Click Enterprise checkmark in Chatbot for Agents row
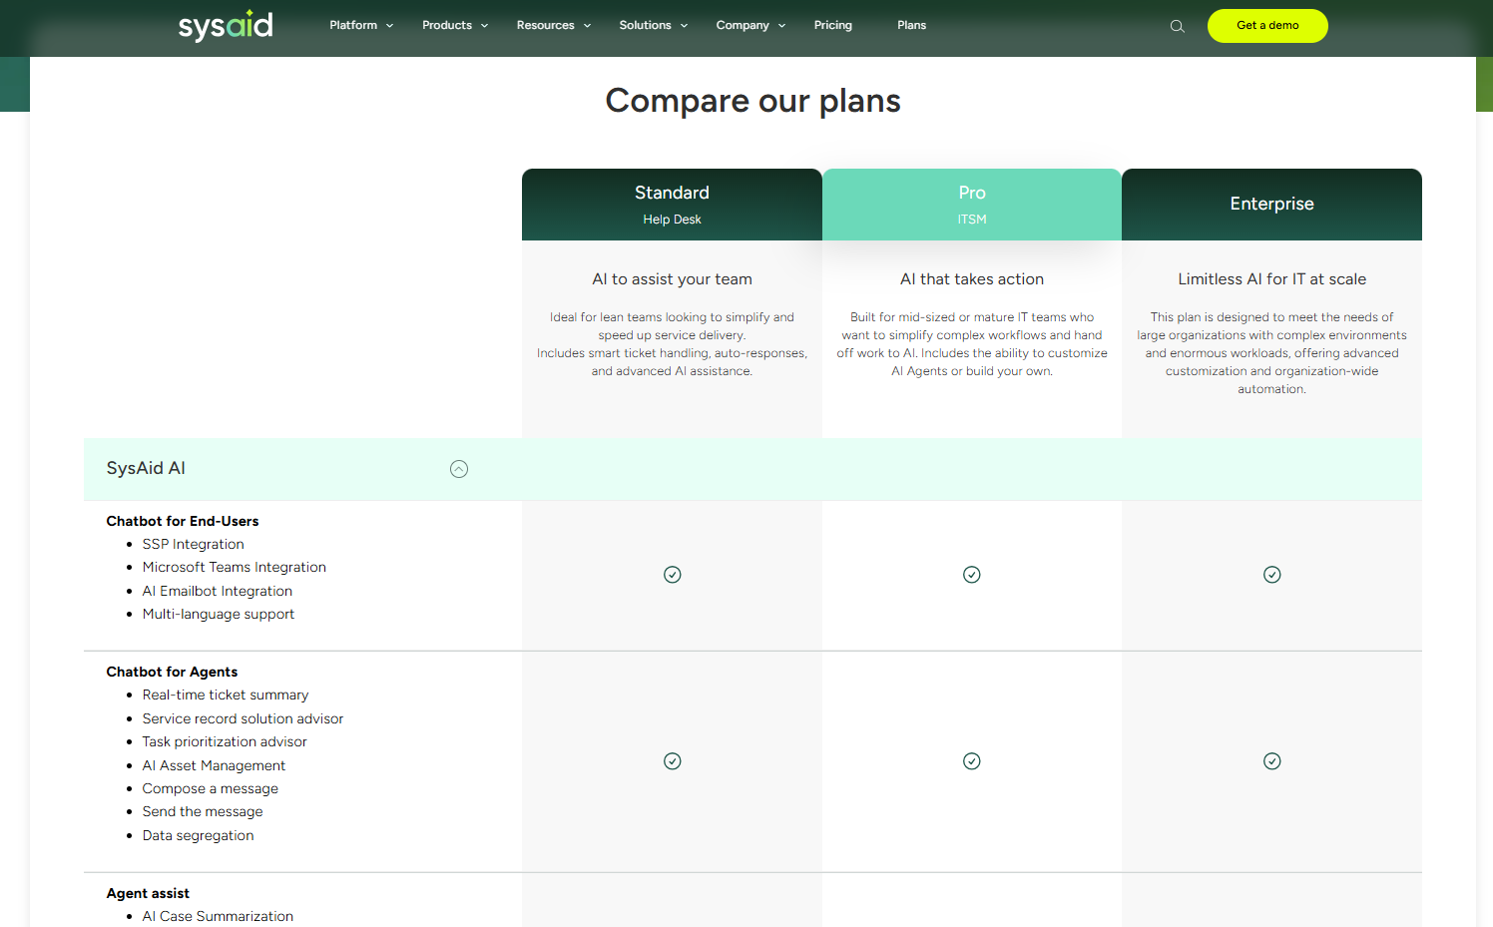This screenshot has height=927, width=1493. point(1272,761)
